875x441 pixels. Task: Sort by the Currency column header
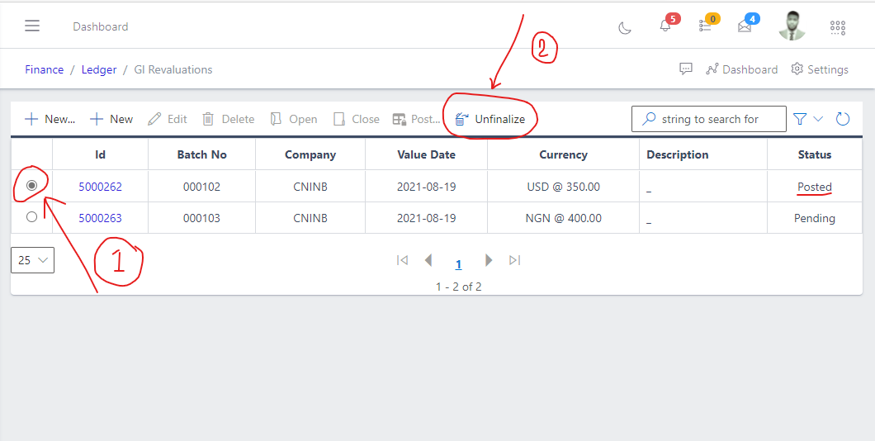click(563, 154)
